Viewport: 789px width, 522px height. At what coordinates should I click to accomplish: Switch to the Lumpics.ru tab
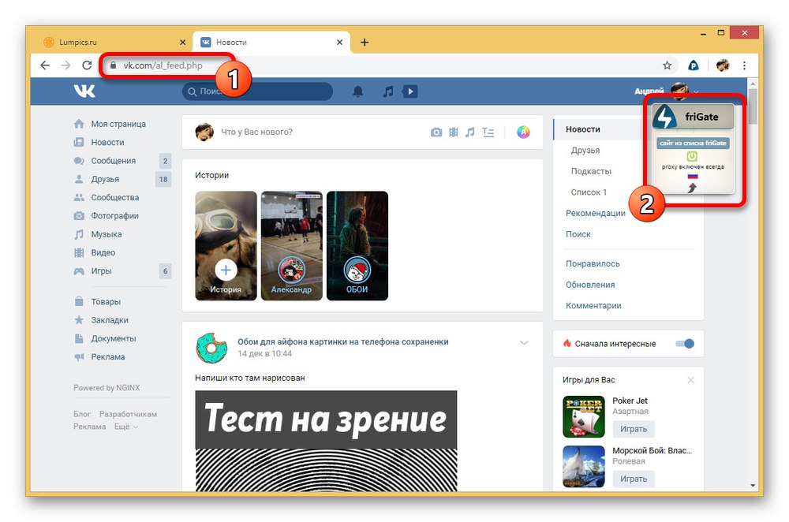[x=113, y=43]
